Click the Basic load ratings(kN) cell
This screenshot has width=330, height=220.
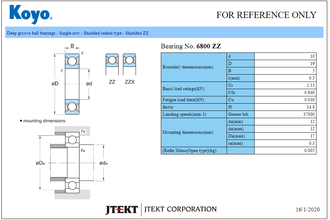point(183,89)
